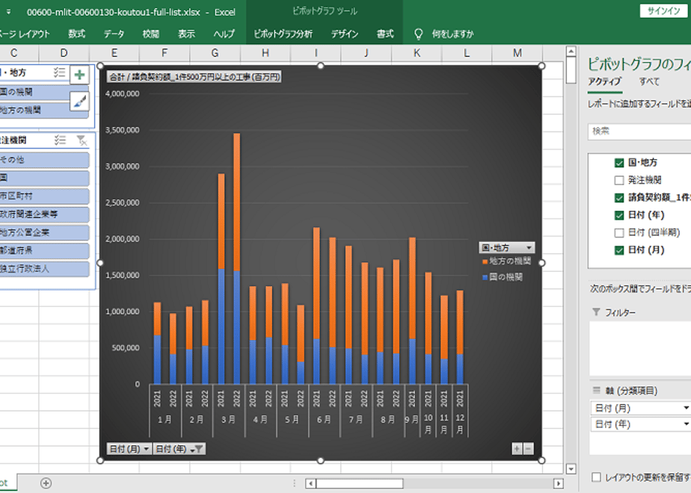Viewport: 691px width, 493px height.
Task: Toggle multi-select in 発注機関 slicer
Action: (x=60, y=140)
